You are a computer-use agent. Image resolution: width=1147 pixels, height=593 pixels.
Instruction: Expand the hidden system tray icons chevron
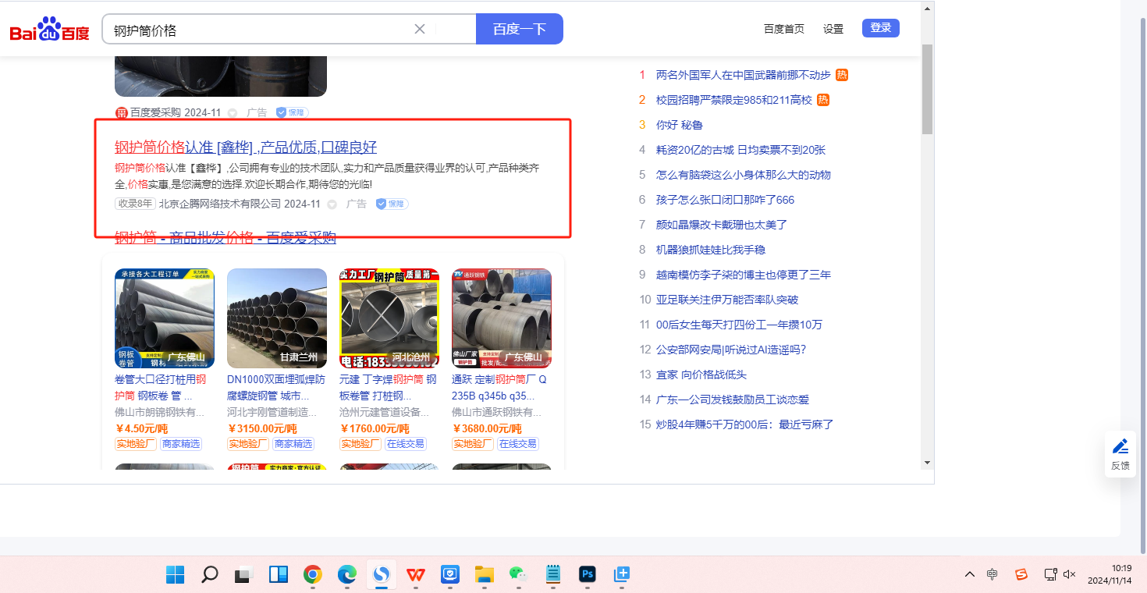coord(970,574)
